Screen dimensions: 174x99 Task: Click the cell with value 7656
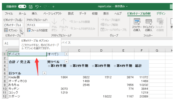[130, 85]
